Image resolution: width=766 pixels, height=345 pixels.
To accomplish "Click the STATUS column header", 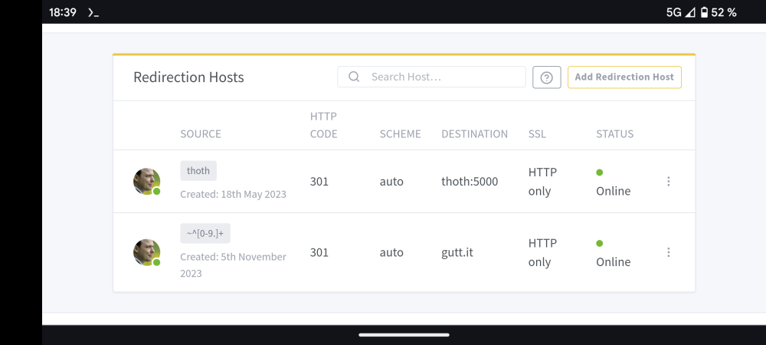I will (x=614, y=134).
